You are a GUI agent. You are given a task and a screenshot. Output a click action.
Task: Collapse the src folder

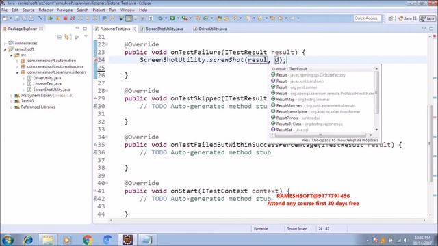[x=12, y=55]
